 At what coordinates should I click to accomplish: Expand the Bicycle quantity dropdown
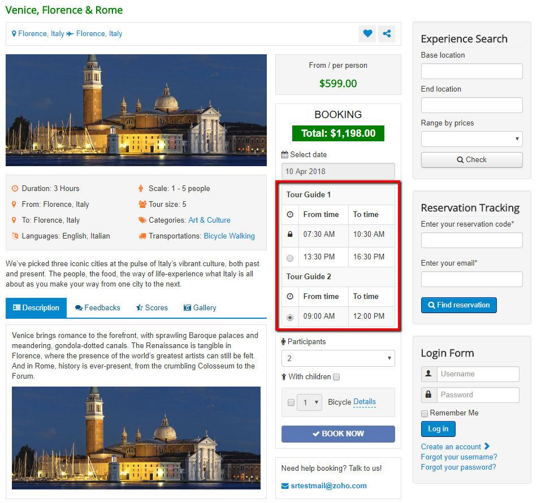click(309, 402)
